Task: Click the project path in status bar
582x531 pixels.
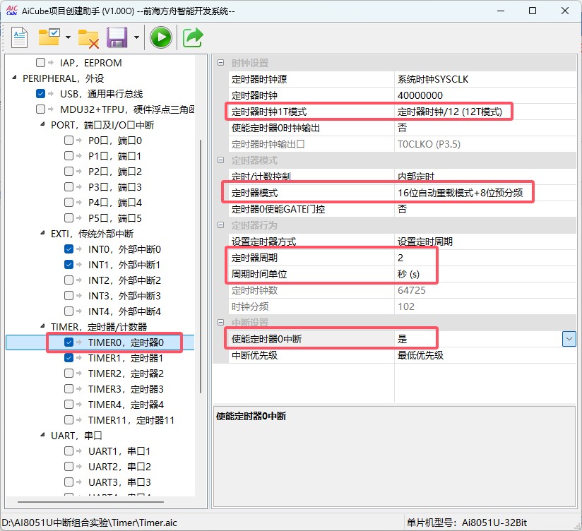Action: 90,523
